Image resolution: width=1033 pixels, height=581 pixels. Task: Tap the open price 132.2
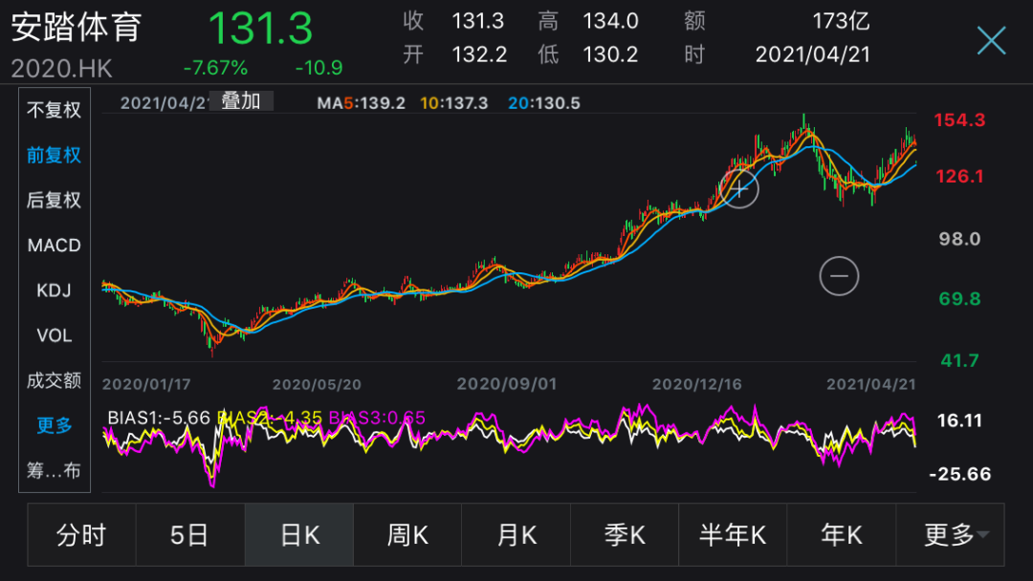click(479, 54)
